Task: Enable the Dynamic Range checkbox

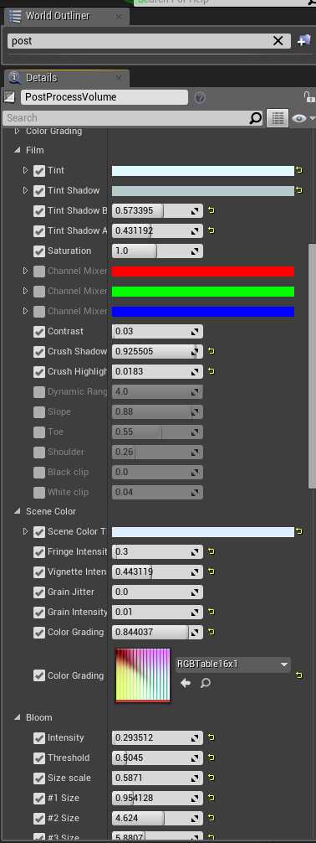Action: 39,392
